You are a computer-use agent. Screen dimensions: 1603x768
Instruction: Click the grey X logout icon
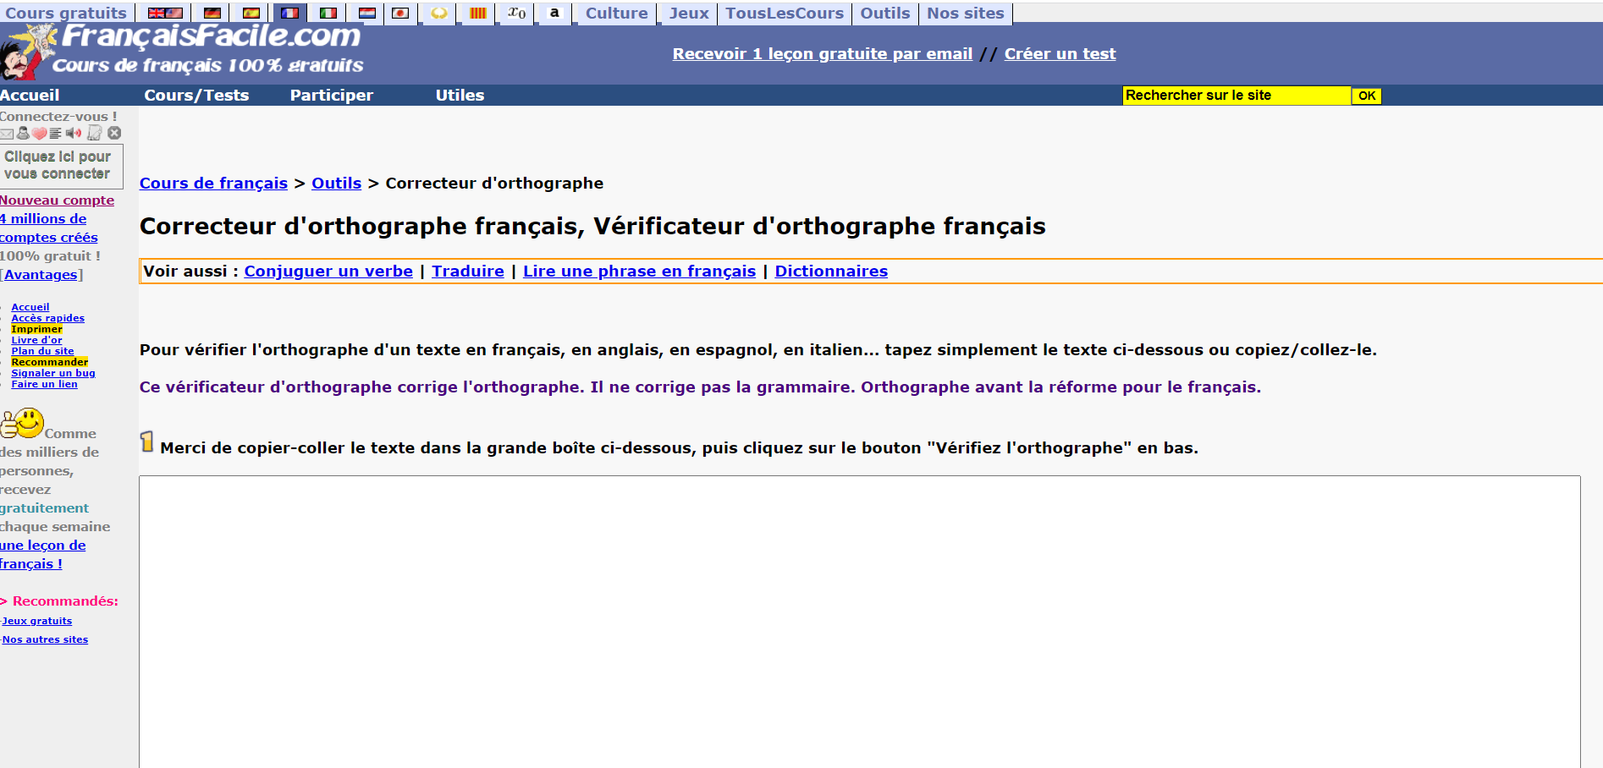(x=114, y=133)
